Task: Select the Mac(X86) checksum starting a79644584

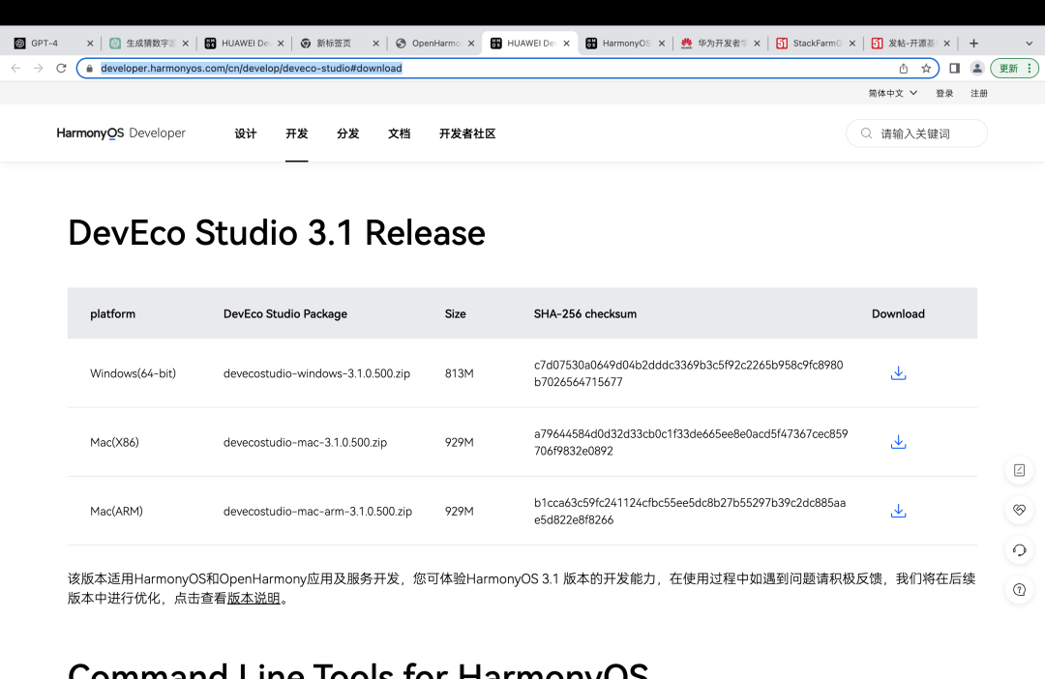Action: (x=691, y=442)
